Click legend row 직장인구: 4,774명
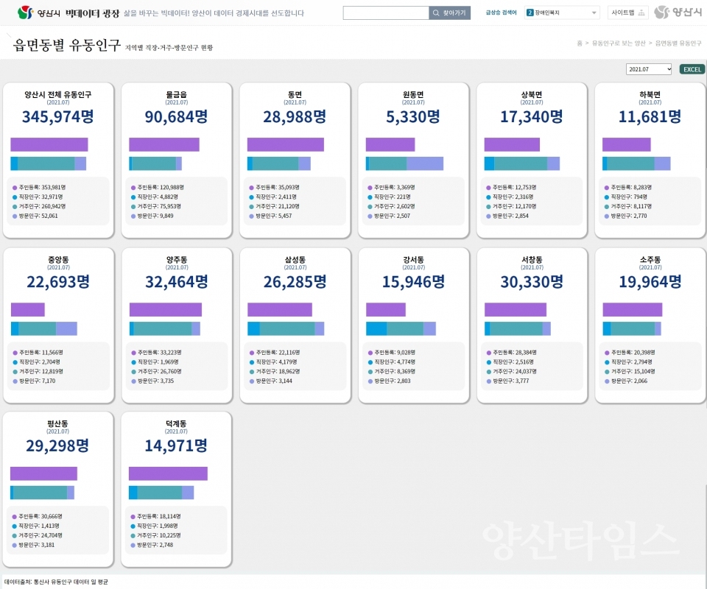707x589 pixels. click(392, 362)
